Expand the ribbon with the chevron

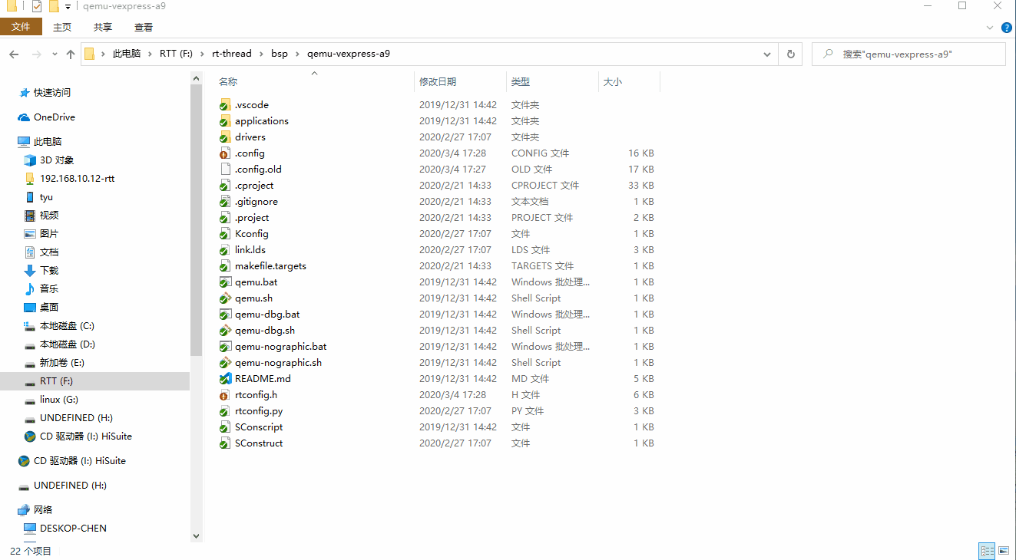990,27
